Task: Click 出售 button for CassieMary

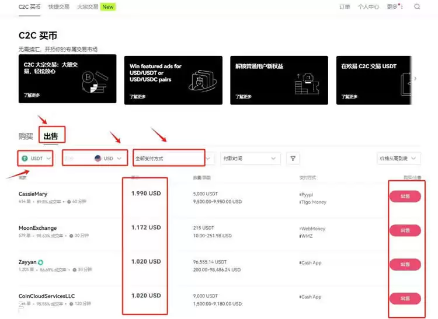Action: 405,197
